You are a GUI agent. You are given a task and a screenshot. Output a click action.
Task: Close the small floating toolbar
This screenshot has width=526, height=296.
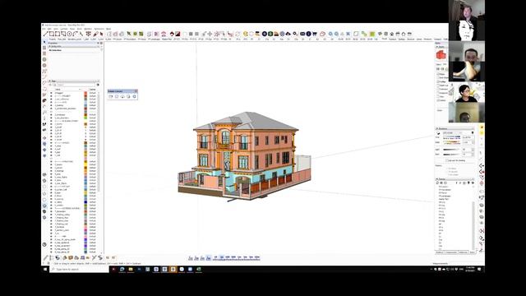pyautogui.click(x=136, y=91)
